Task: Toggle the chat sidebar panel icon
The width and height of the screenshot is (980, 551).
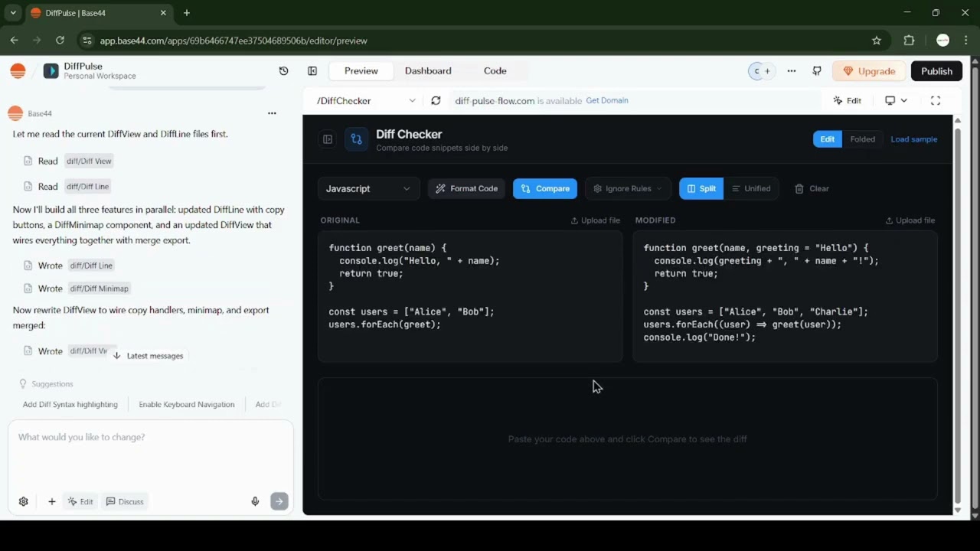Action: coord(312,71)
